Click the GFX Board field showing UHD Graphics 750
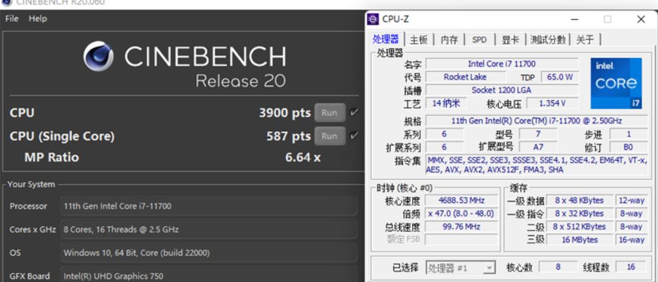This screenshot has width=658, height=282. [x=209, y=274]
